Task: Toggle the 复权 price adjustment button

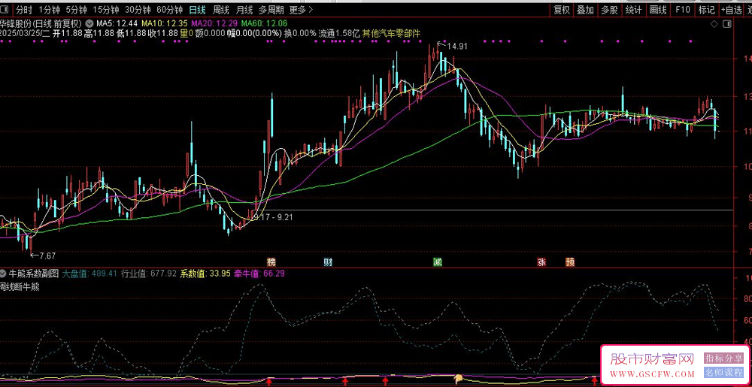Action: [x=561, y=10]
